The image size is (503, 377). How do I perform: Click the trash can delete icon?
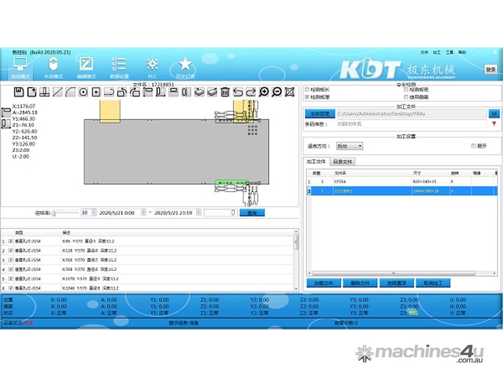[224, 92]
